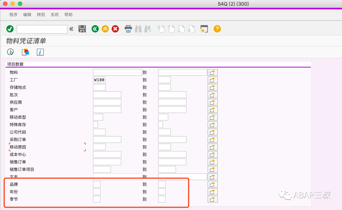Viewport: 342px width, 210px height.
Task: Click the command field input box
Action: [x=42, y=29]
